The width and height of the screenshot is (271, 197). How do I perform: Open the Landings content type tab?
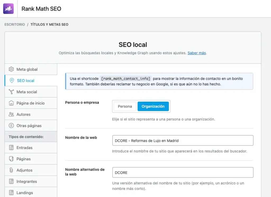tap(25, 193)
